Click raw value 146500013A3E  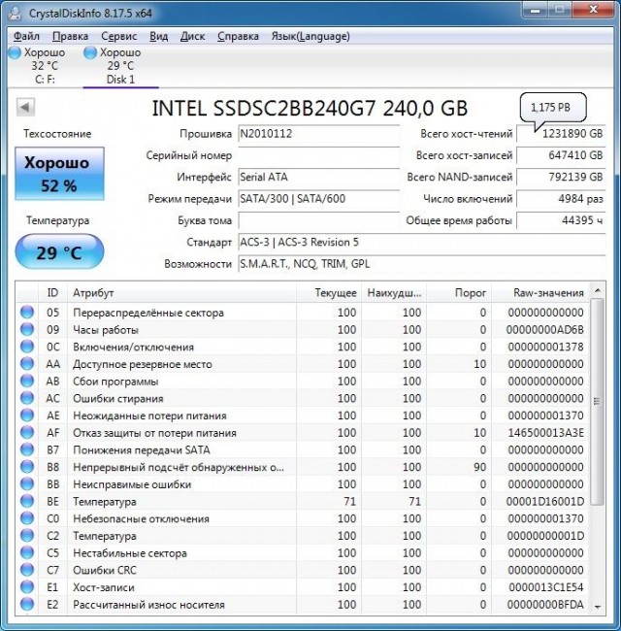[x=545, y=433]
